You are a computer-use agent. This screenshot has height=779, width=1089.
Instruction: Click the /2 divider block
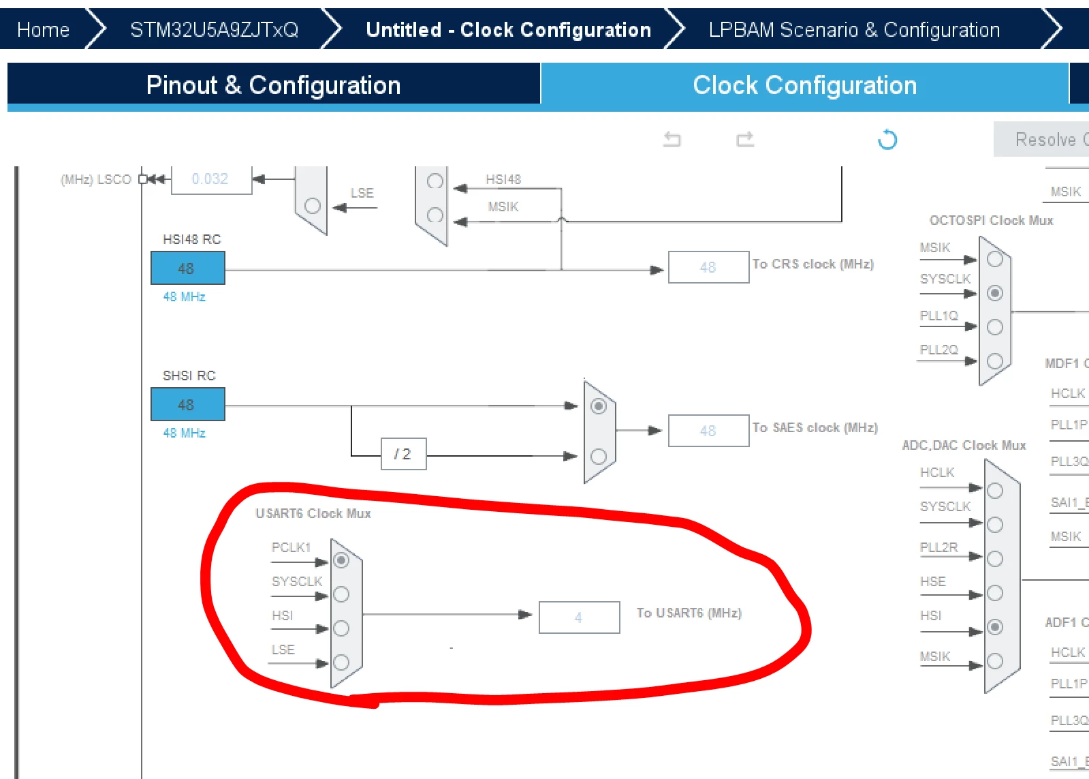point(403,454)
